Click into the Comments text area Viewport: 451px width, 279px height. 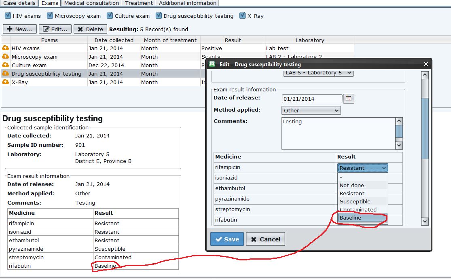(339, 133)
